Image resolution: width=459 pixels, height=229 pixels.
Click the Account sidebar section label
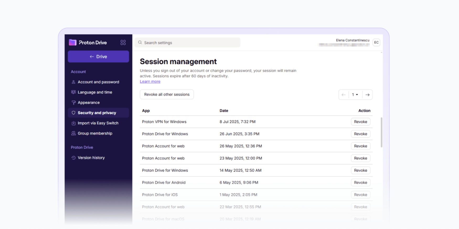(x=78, y=72)
